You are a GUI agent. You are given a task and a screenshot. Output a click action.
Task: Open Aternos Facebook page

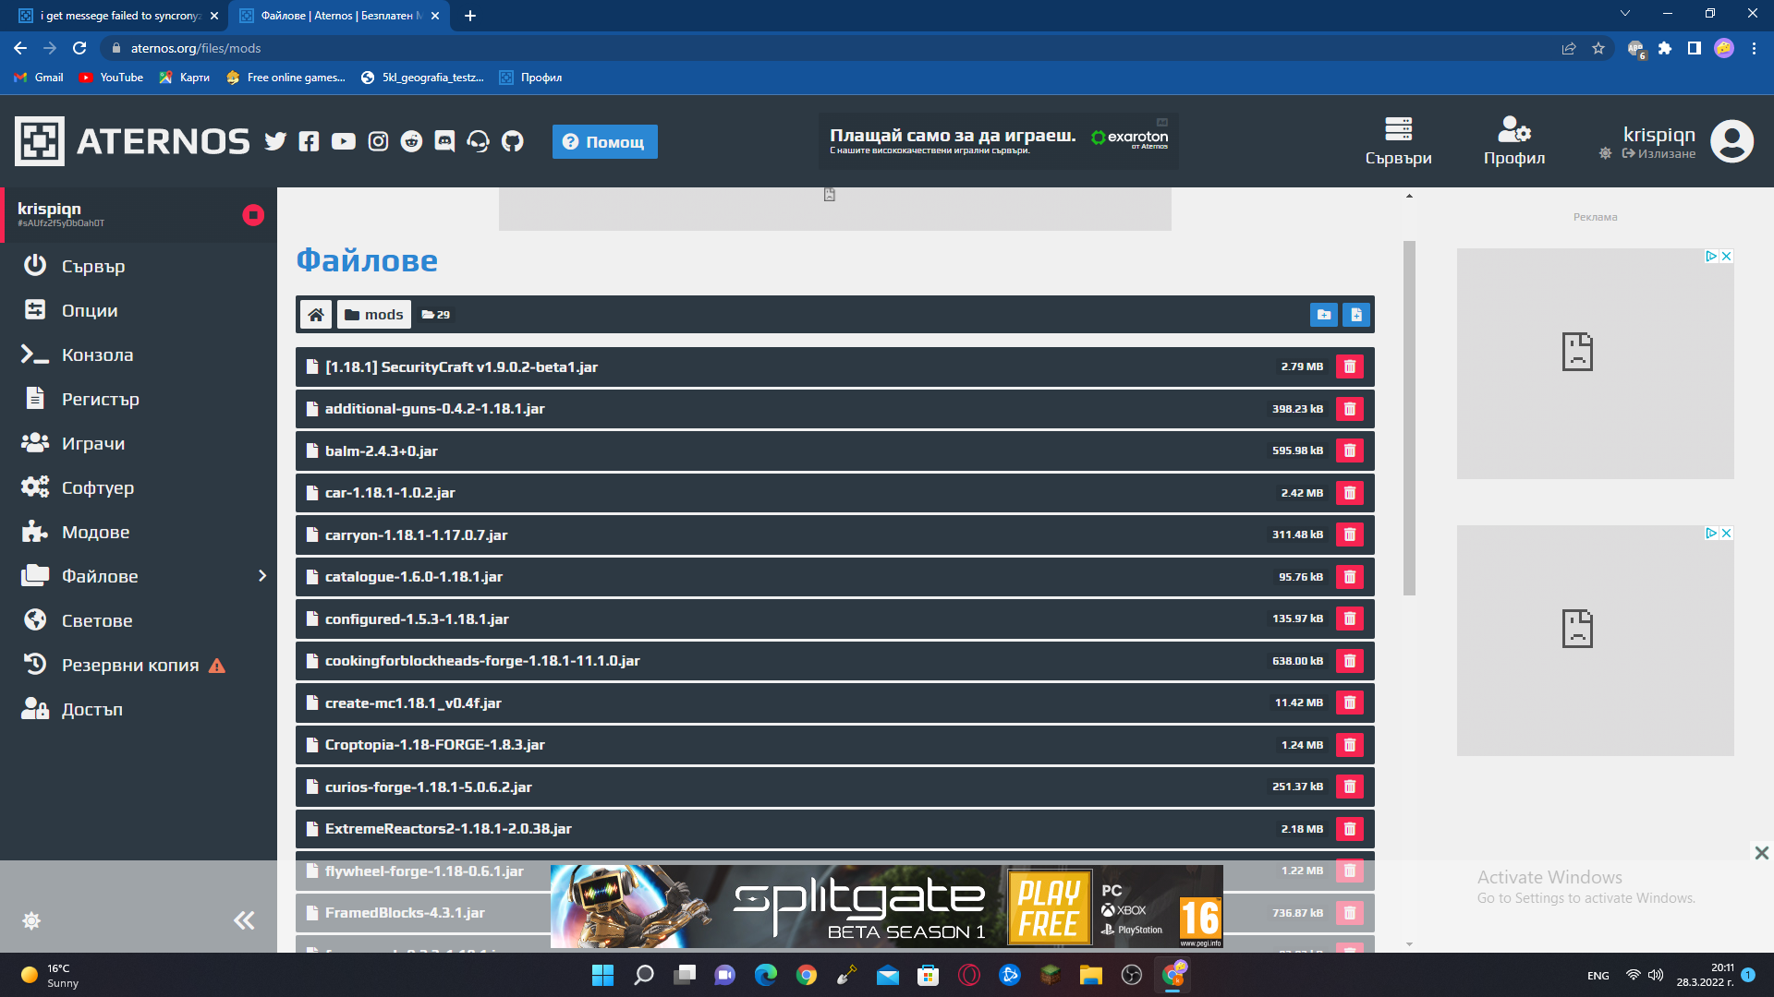pos(309,141)
